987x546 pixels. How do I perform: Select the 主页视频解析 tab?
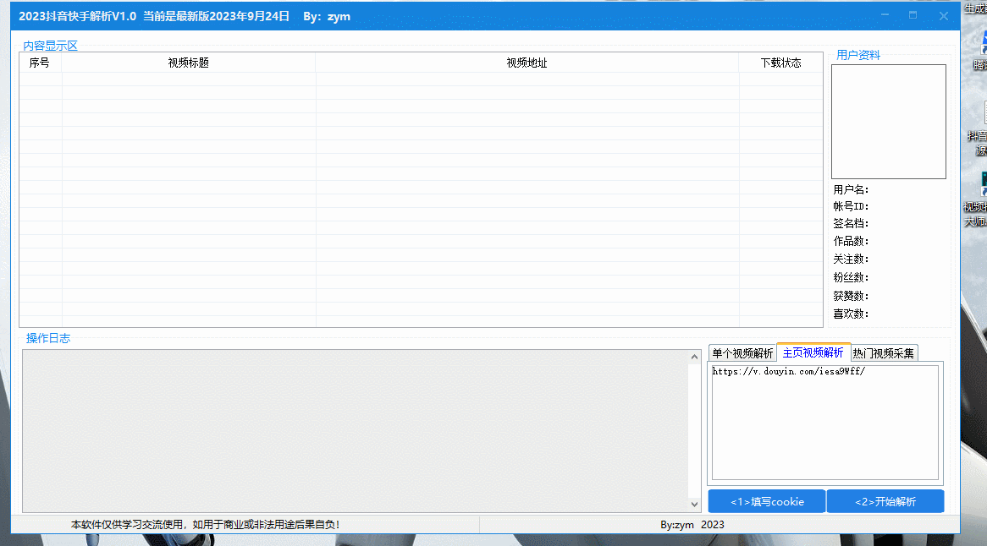(813, 352)
